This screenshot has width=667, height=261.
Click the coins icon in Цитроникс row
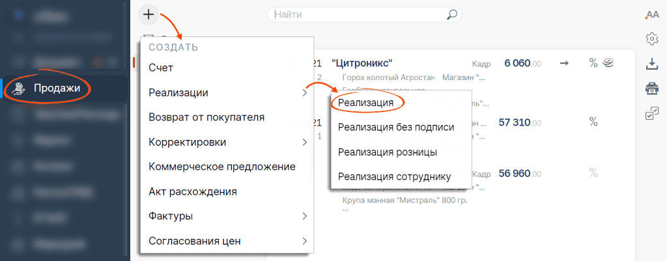[x=607, y=62]
